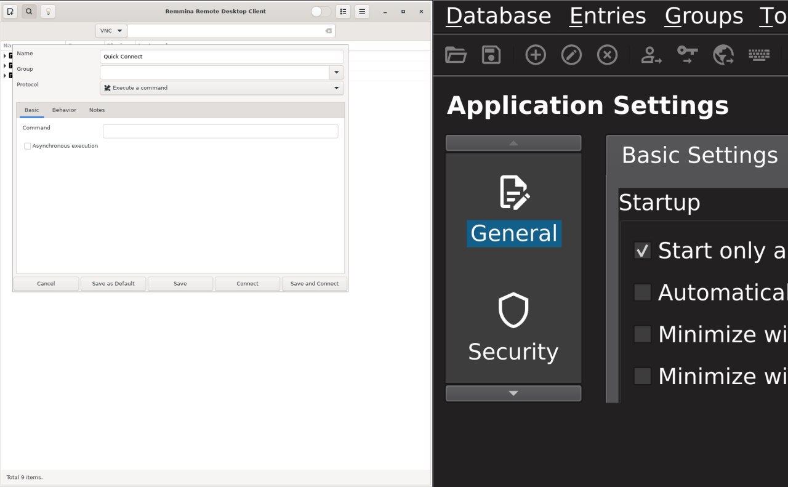Click the Connect button
The height and width of the screenshot is (487, 788).
[247, 284]
